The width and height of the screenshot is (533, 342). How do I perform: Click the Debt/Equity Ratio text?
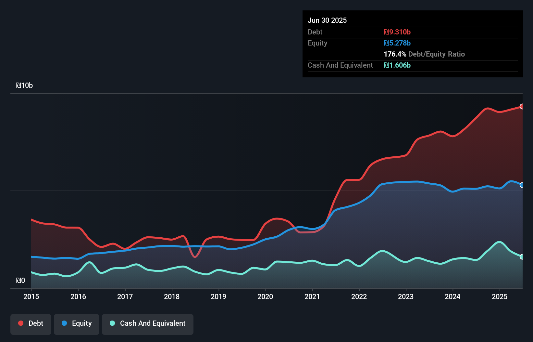[437, 54]
